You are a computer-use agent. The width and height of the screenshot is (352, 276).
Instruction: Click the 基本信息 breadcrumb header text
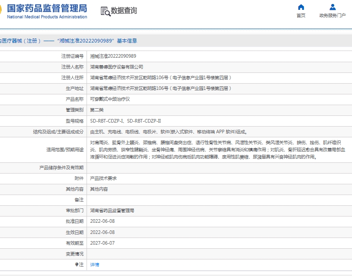tap(127, 41)
